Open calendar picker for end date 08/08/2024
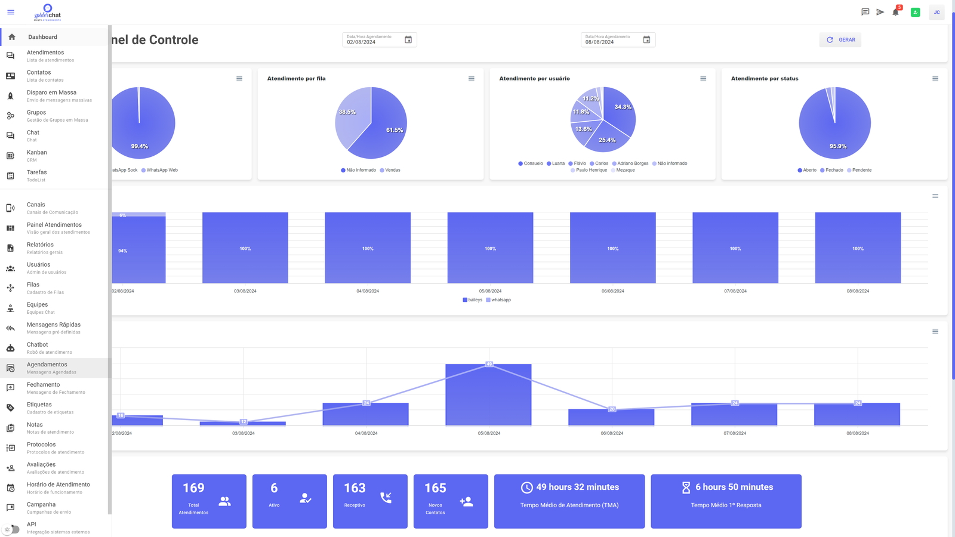This screenshot has width=955, height=537. pos(646,40)
